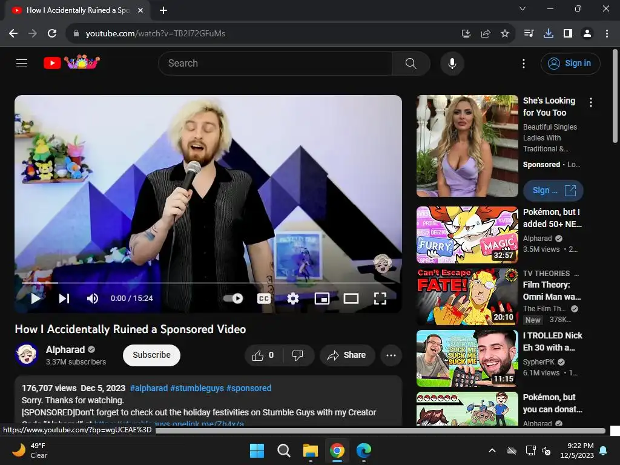Click the sponsored ad Sign button
The width and height of the screenshot is (620, 465).
pyautogui.click(x=553, y=191)
